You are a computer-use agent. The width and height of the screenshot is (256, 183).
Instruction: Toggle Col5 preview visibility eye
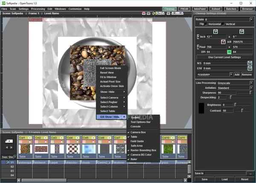tap(93, 138)
